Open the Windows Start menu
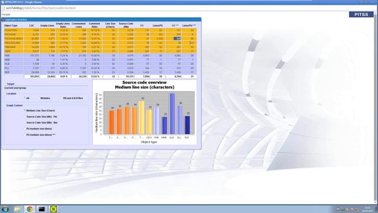This screenshot has width=378, height=213. click(5, 209)
